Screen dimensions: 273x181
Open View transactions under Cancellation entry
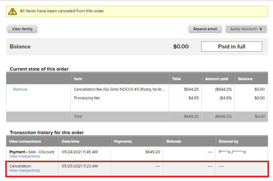(25, 171)
